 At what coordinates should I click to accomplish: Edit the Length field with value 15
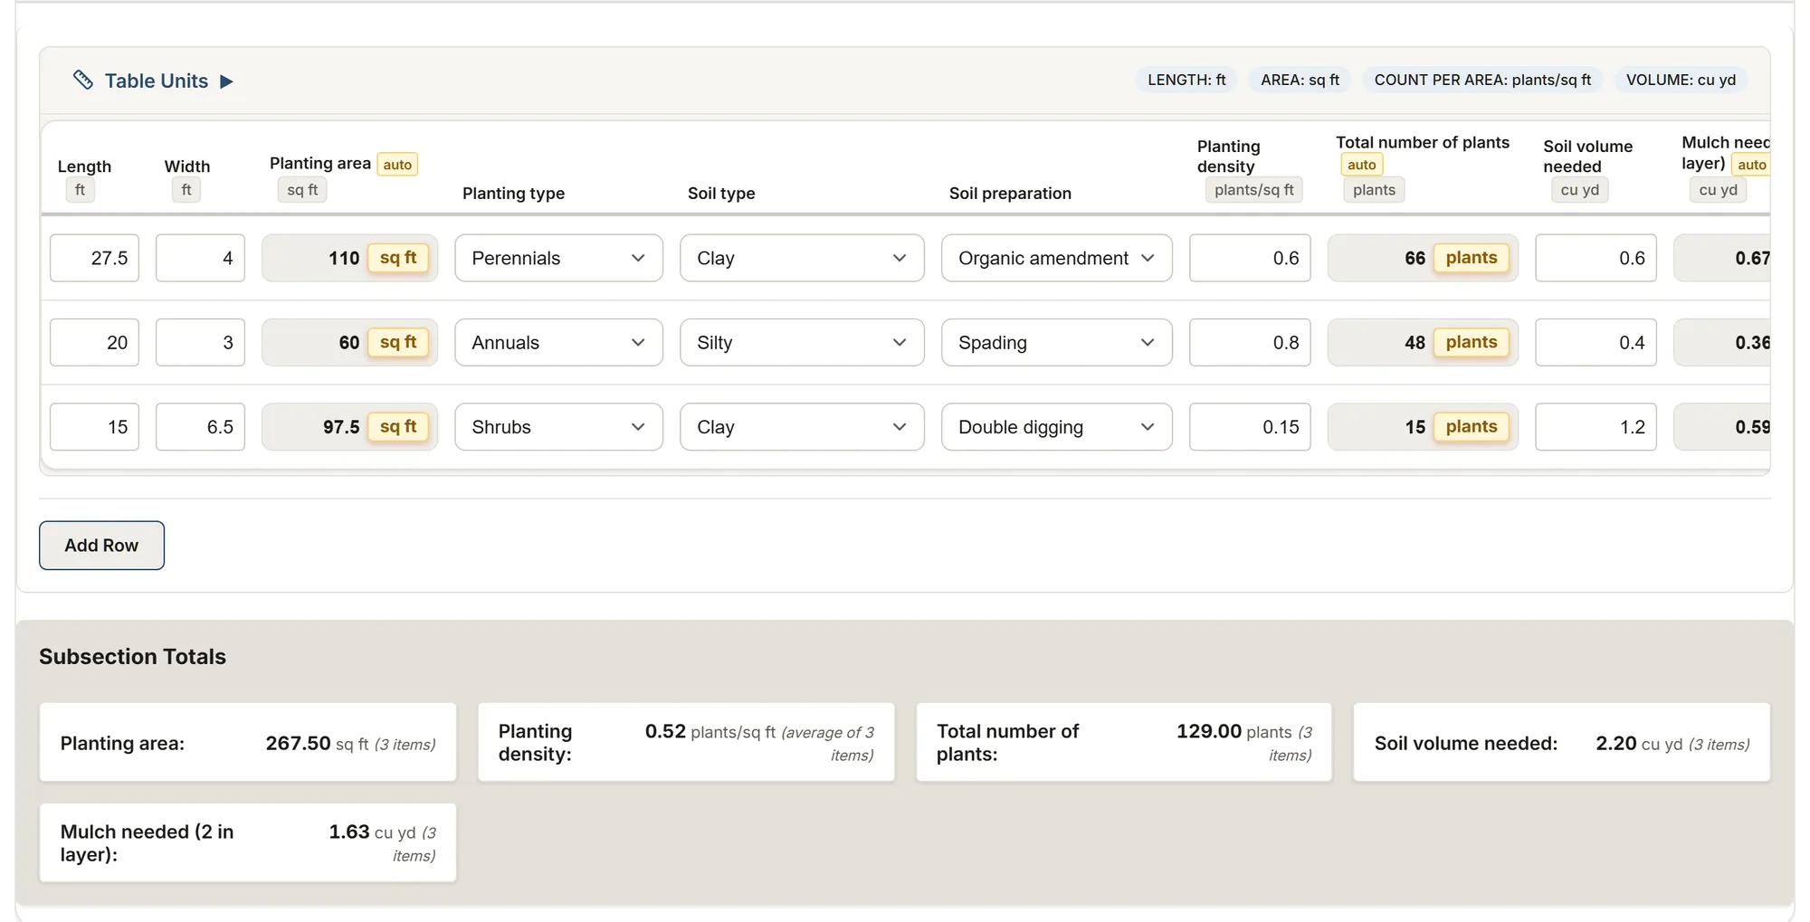pos(94,426)
